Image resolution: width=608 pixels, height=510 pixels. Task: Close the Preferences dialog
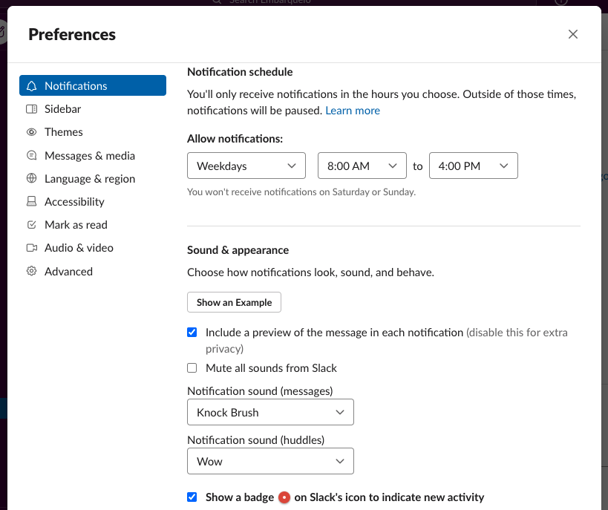point(572,34)
